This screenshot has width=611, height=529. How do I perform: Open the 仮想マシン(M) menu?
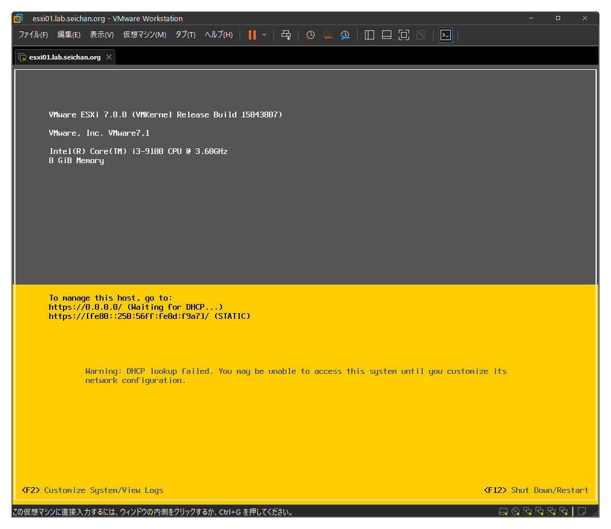144,35
